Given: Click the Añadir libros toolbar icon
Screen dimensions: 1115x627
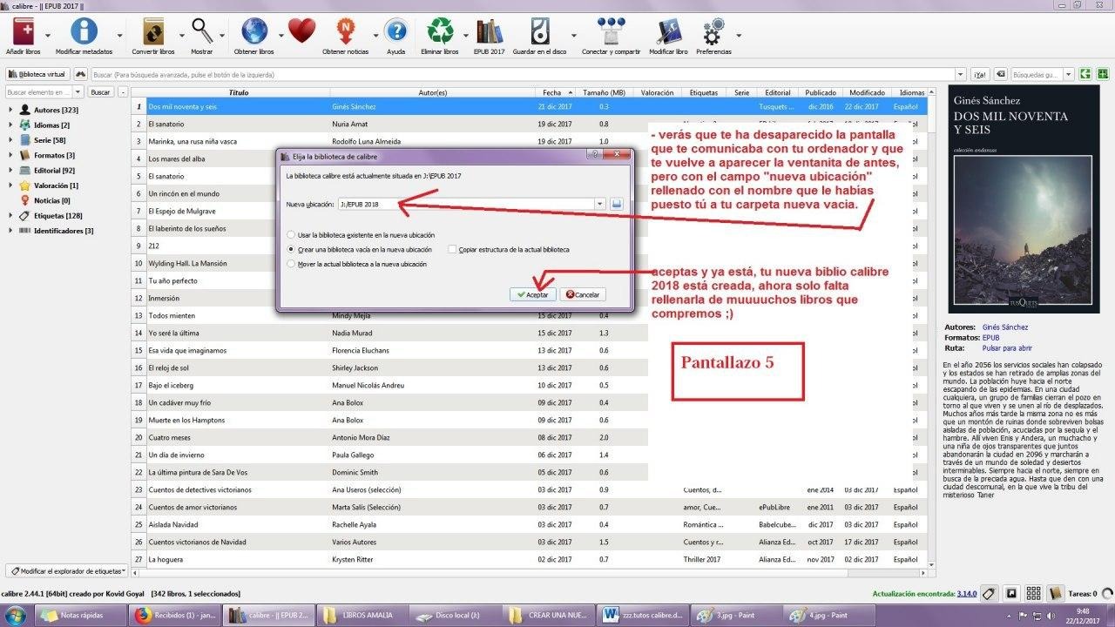Looking at the screenshot, I should coord(23,32).
